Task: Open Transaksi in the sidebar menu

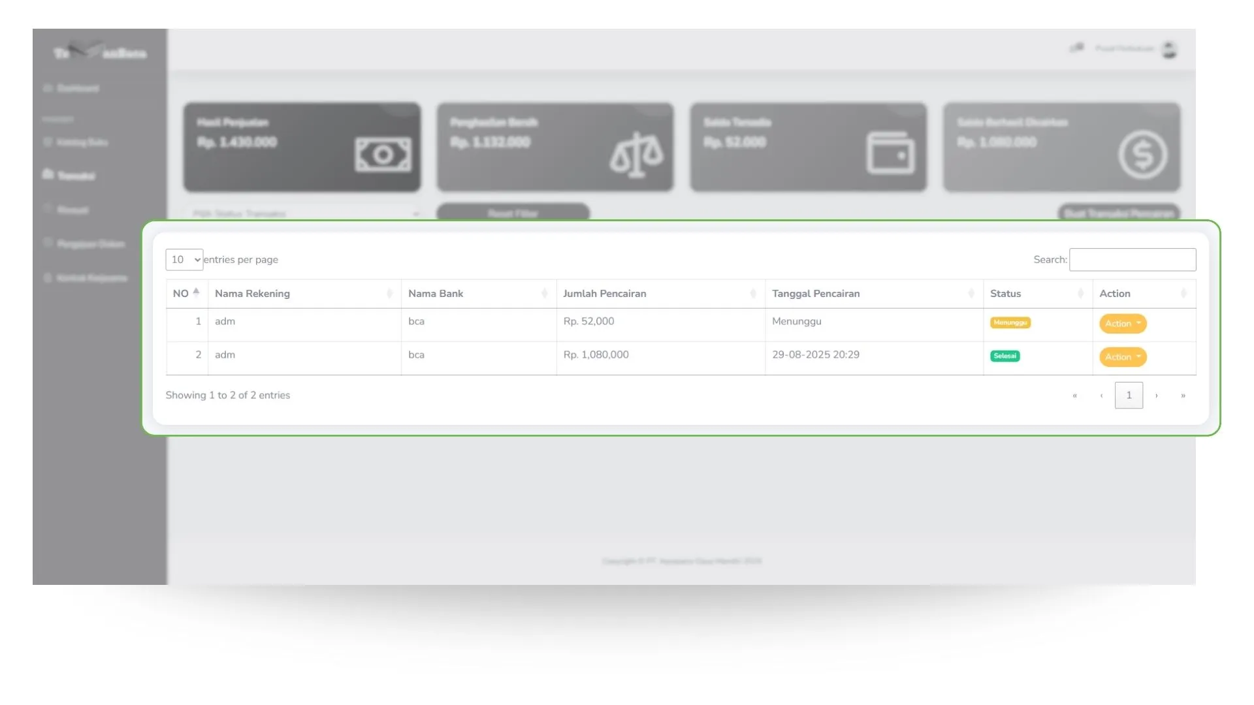Action: click(75, 176)
